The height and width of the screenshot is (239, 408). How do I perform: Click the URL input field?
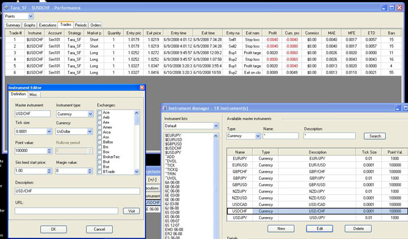pos(66,210)
